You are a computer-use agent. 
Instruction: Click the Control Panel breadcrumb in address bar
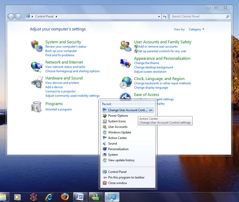point(44,17)
